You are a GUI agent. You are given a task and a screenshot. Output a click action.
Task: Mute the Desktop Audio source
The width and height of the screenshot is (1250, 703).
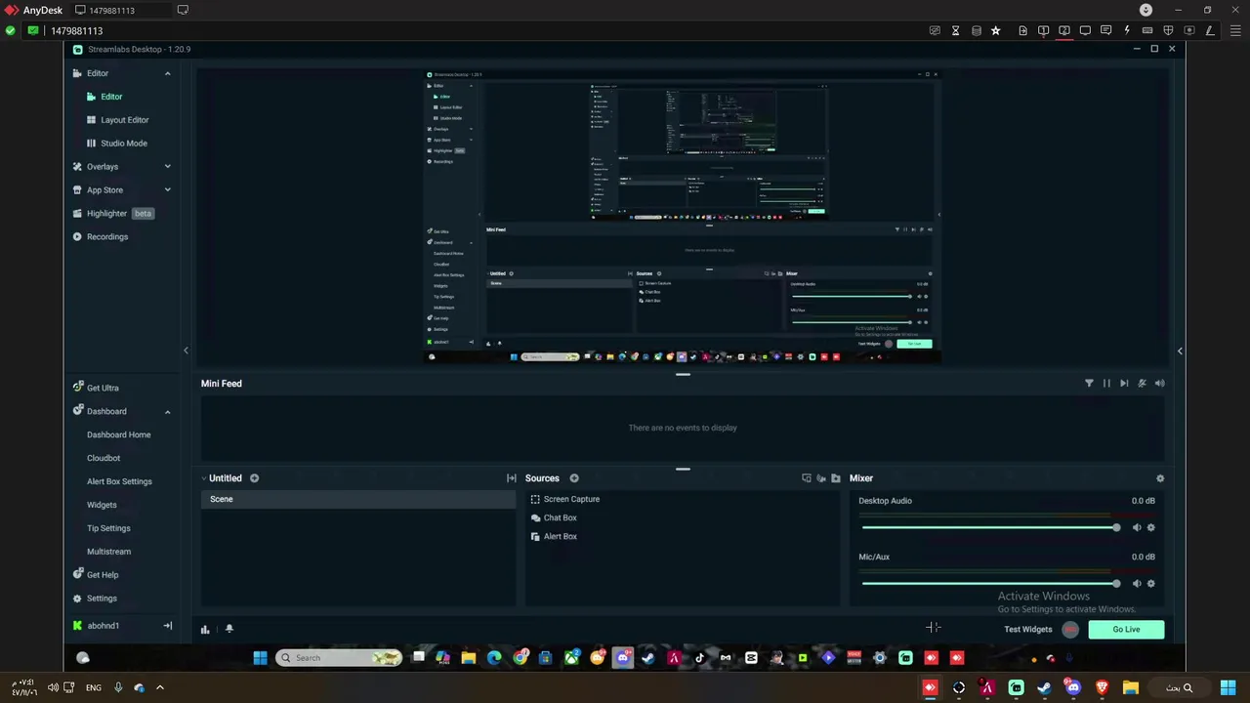point(1136,527)
